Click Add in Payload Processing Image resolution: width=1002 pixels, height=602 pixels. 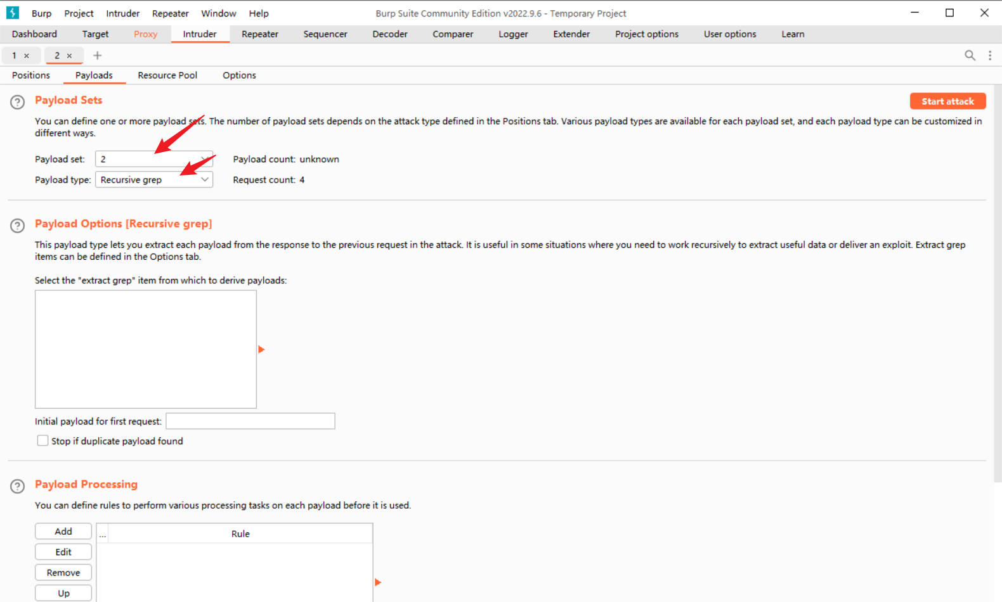pyautogui.click(x=63, y=532)
